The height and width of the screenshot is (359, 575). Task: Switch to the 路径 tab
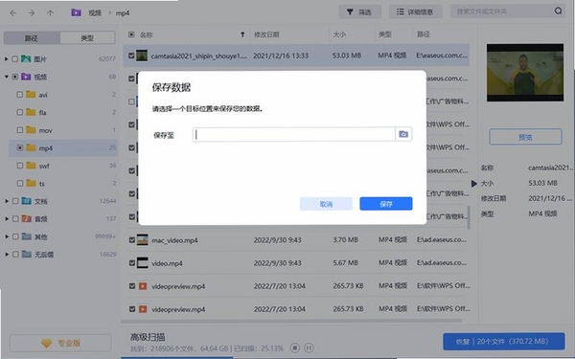click(32, 37)
